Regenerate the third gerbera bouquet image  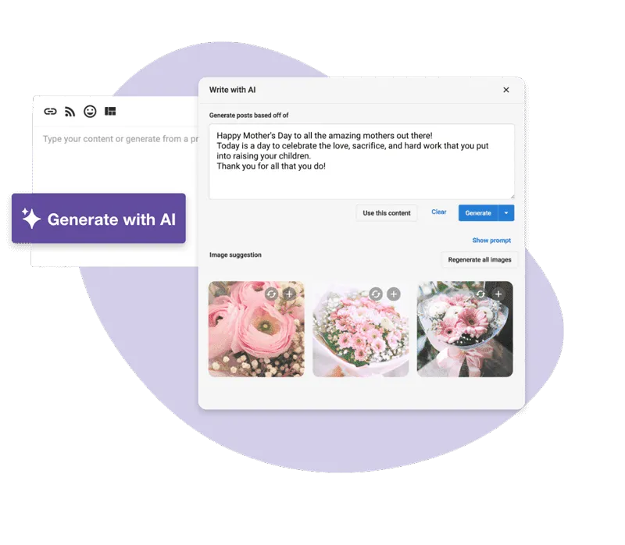click(x=480, y=294)
